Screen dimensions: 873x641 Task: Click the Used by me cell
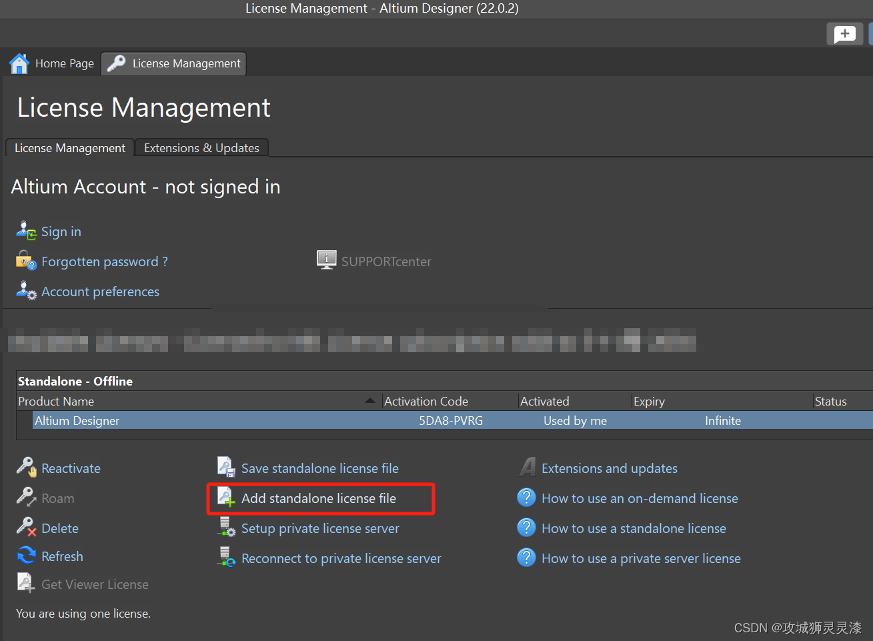pos(575,421)
